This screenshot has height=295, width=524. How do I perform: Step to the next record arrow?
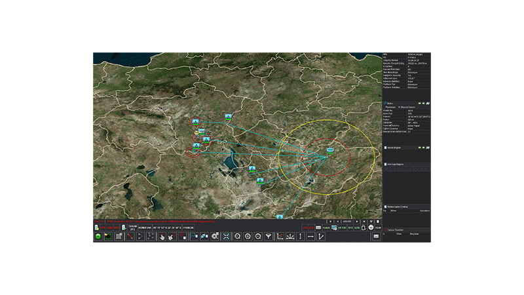(x=357, y=222)
